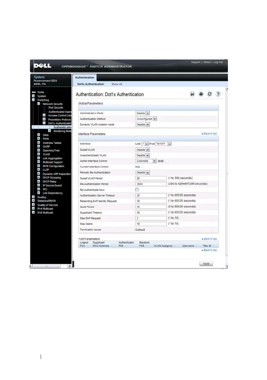Screen dimensions: 267x380
Task: Expand the Slots tree node
Action: tap(39, 135)
